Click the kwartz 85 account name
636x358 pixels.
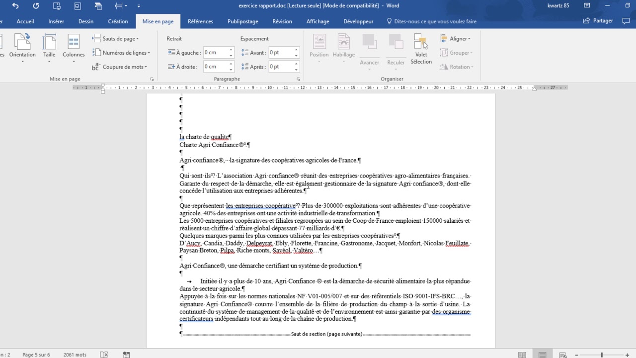point(558,6)
